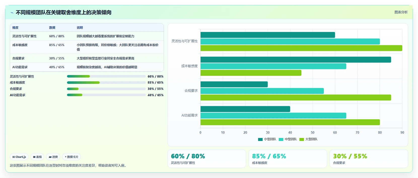The height and width of the screenshot is (178, 418).
Task: Select AI功能需求 in the table's first column
Action: click(20, 67)
